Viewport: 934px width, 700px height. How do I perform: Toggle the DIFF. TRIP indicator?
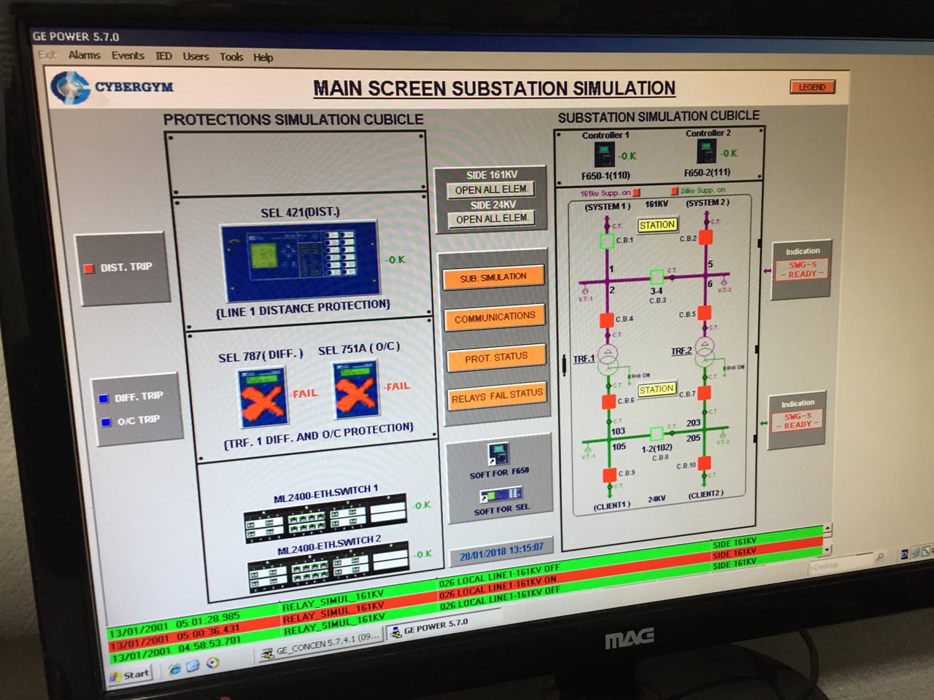coord(104,398)
